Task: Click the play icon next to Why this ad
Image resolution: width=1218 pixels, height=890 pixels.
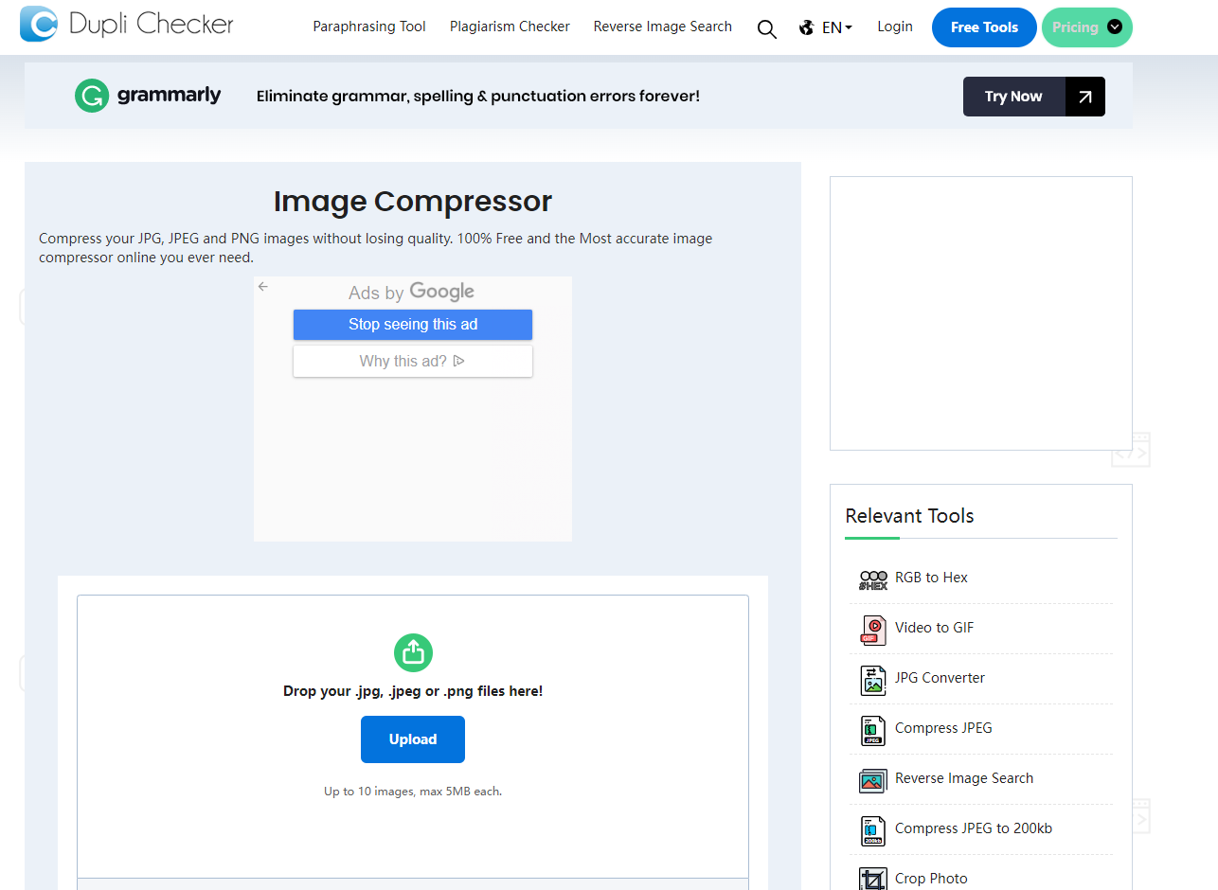Action: tap(459, 361)
